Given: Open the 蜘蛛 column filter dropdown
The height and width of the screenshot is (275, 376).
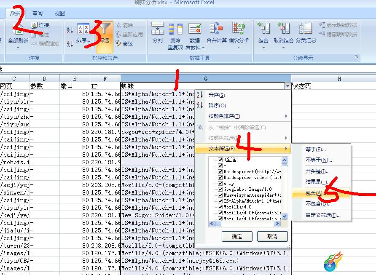Looking at the screenshot, I should click(x=287, y=86).
